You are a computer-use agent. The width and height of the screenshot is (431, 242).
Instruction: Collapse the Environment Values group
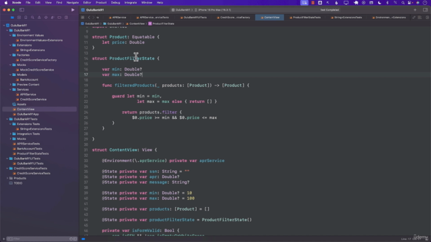tap(11, 35)
